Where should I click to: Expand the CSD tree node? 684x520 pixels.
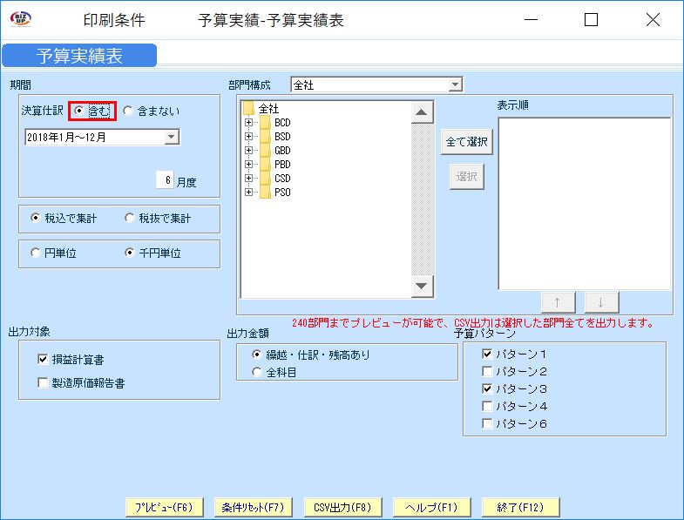pos(248,179)
